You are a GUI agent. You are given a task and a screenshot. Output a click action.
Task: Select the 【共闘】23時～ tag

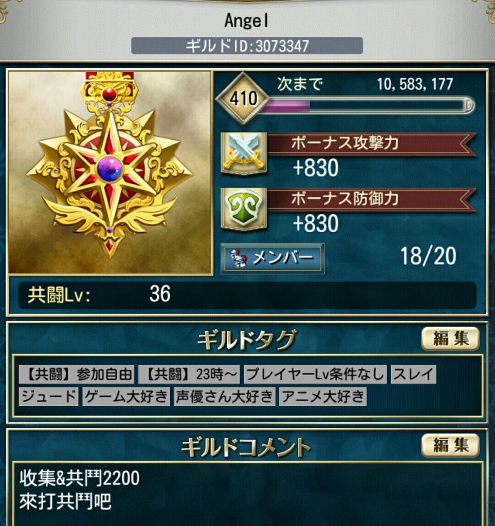pos(189,374)
